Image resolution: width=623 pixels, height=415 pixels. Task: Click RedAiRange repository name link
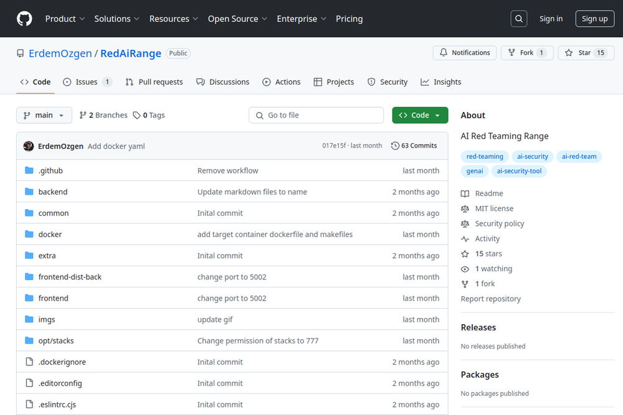click(131, 53)
